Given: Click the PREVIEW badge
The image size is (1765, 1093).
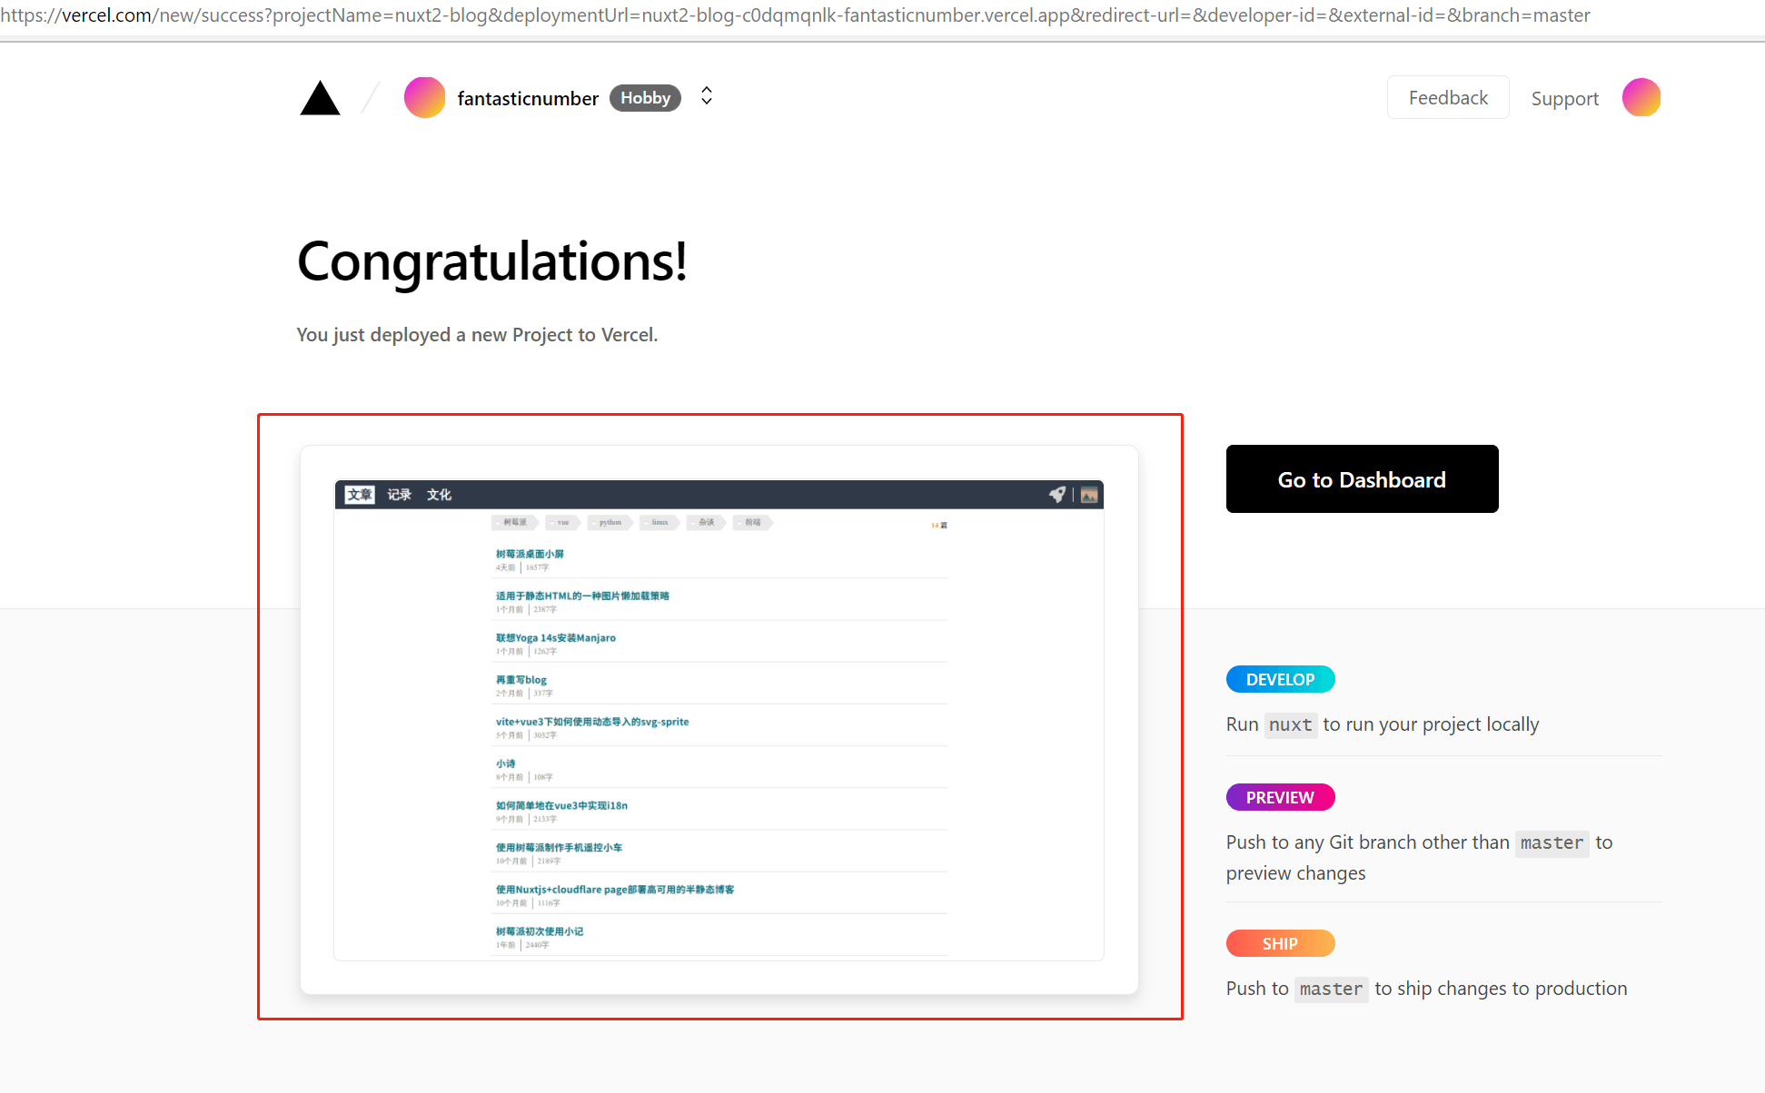Looking at the screenshot, I should coord(1280,797).
